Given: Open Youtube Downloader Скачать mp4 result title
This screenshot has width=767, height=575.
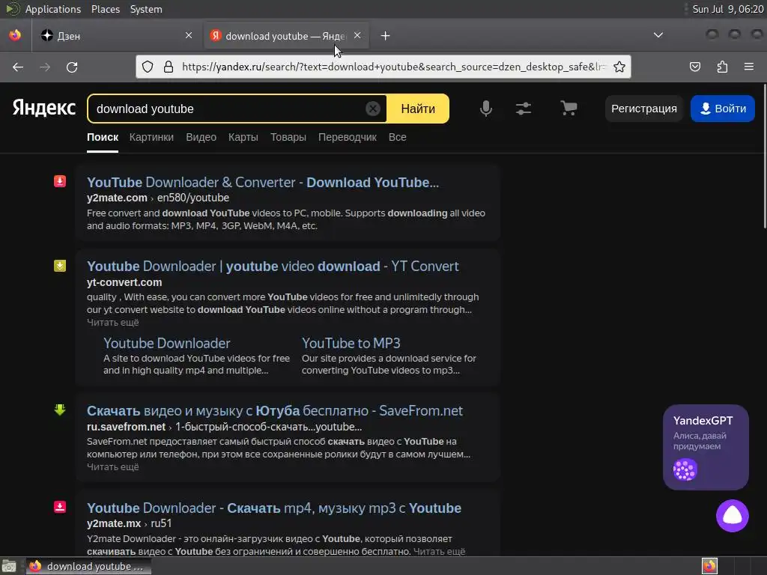Looking at the screenshot, I should 274,508.
